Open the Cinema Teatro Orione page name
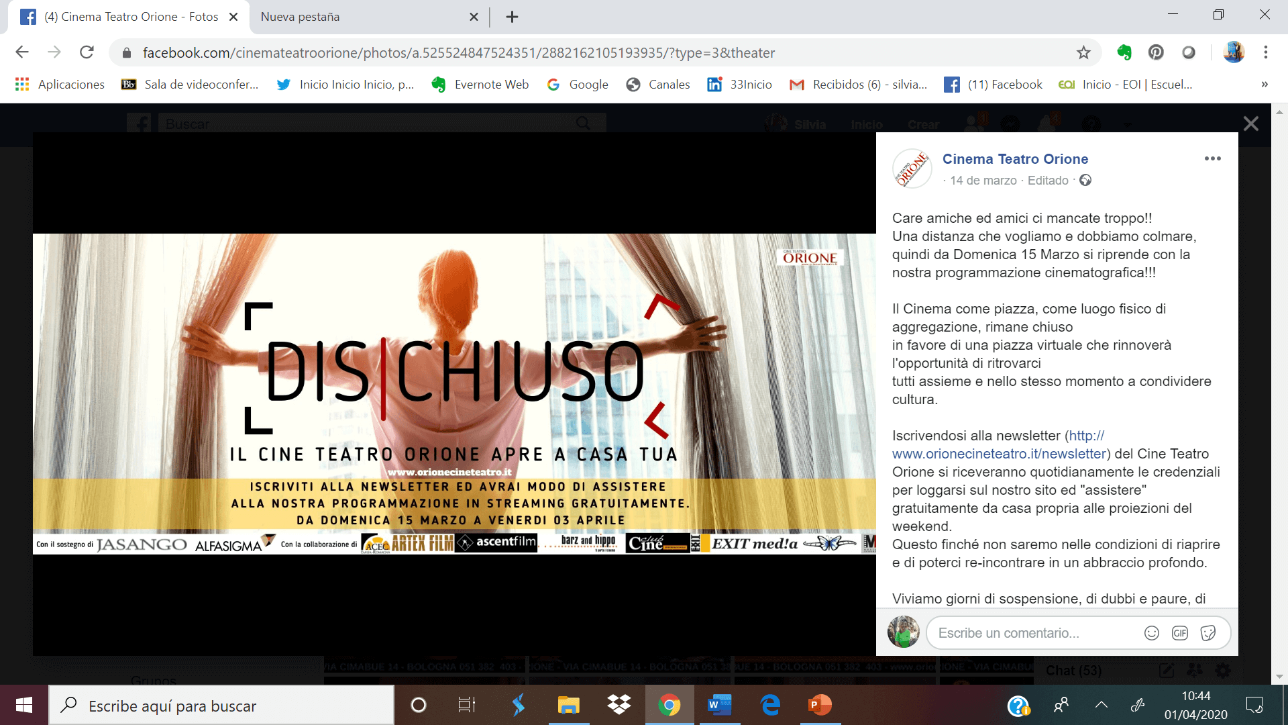 pyautogui.click(x=1015, y=159)
